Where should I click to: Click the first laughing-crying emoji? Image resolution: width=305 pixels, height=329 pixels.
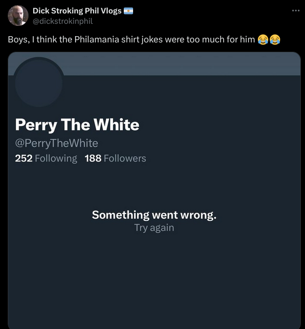click(x=263, y=40)
